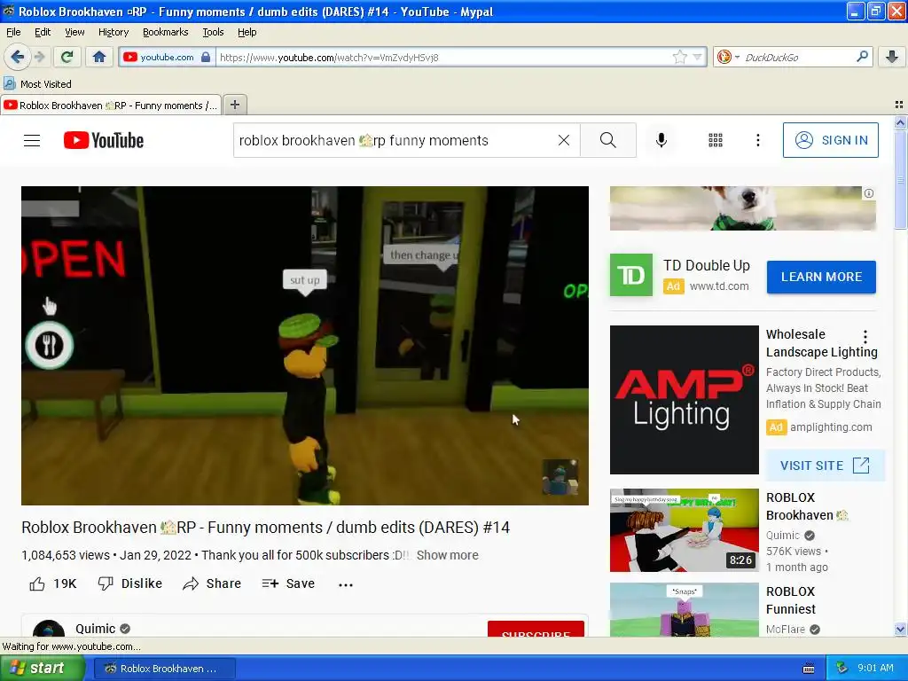Screen dimensions: 908x681
Task: Open the File menu
Action: tap(13, 32)
